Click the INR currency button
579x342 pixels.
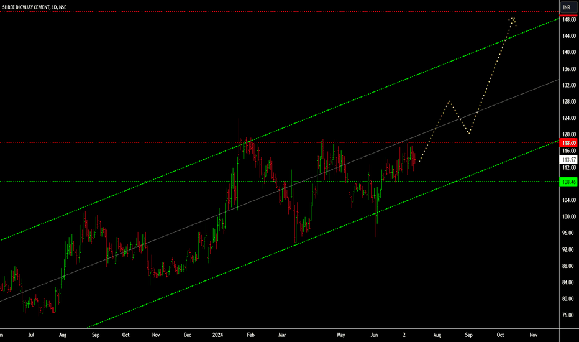568,7
